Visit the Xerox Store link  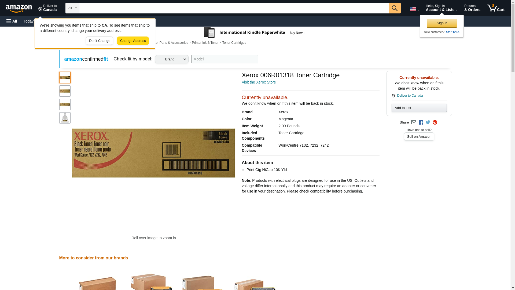(x=259, y=82)
